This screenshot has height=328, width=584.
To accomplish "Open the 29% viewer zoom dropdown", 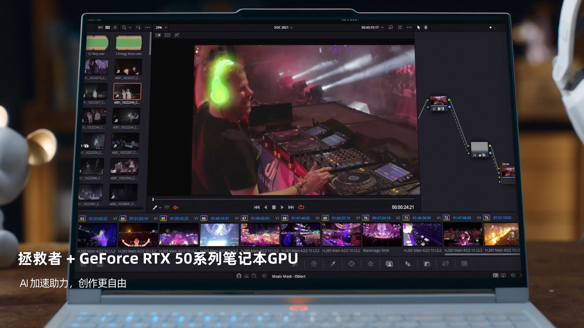I will tap(161, 27).
